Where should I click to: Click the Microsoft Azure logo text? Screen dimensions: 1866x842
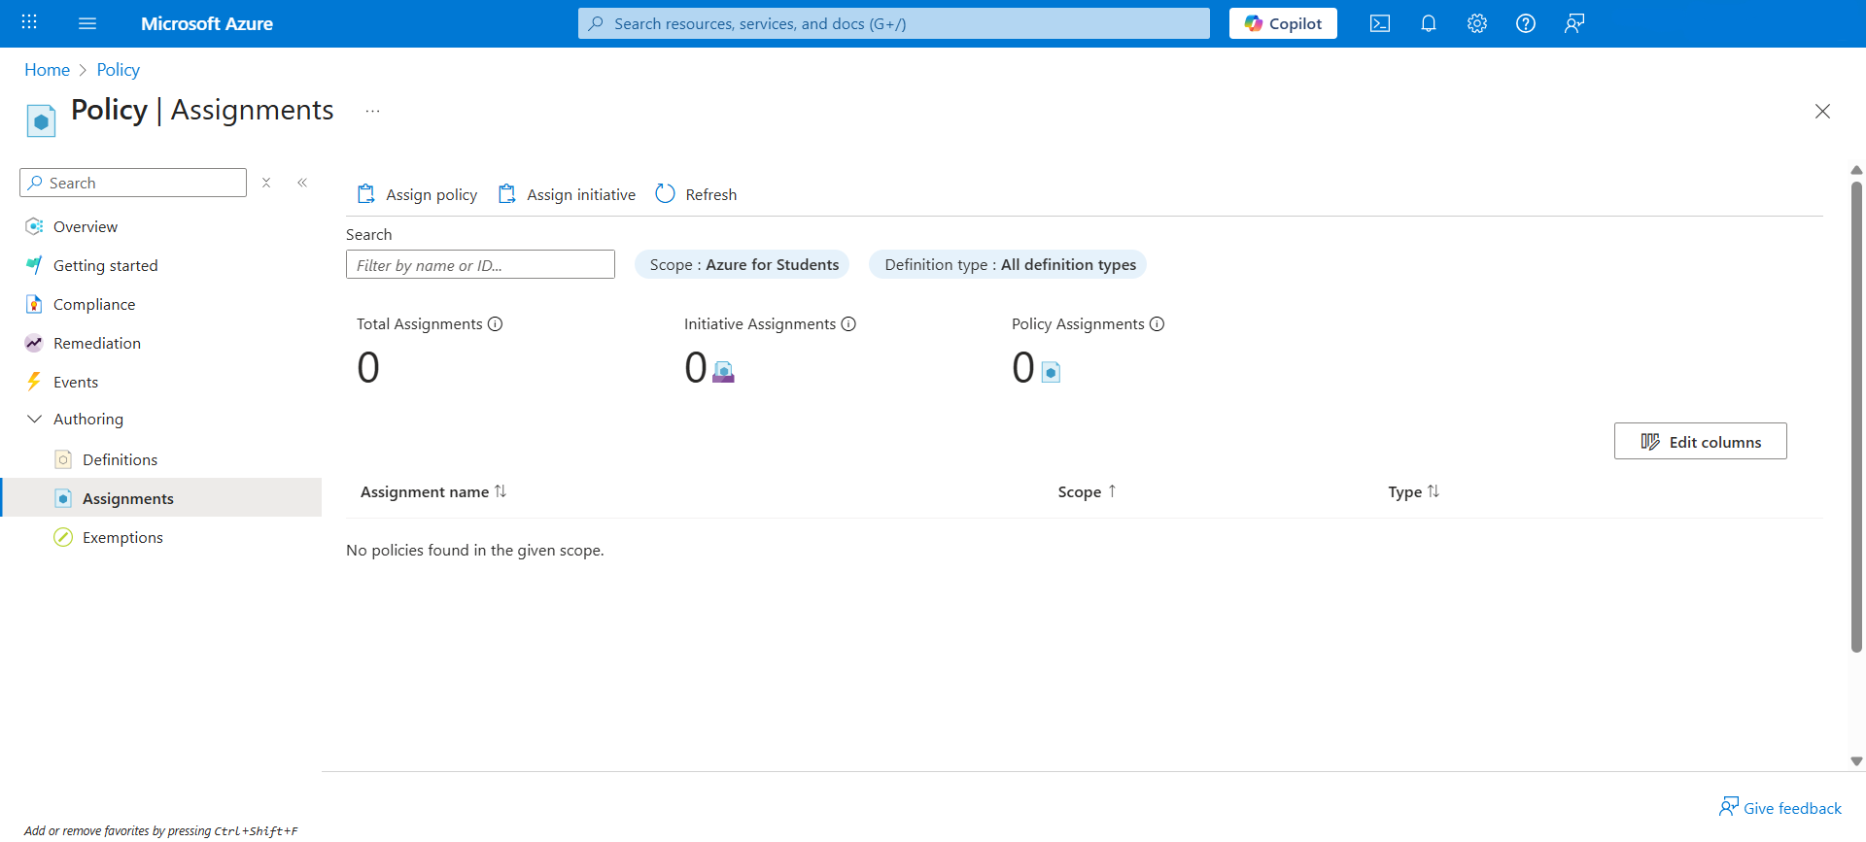coord(207,23)
